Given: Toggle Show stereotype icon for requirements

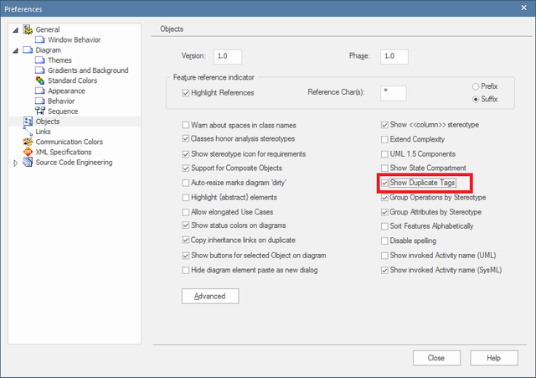Looking at the screenshot, I should click(x=186, y=154).
